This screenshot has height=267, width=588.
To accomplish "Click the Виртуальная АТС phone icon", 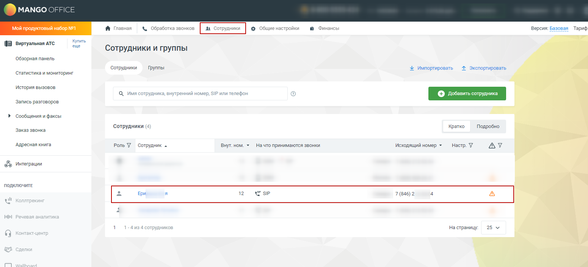I will click(8, 44).
